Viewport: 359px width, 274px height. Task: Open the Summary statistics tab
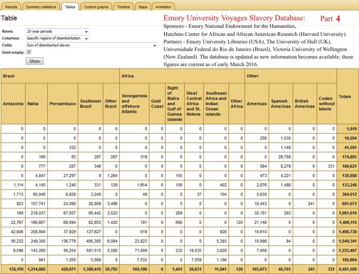pos(41,7)
